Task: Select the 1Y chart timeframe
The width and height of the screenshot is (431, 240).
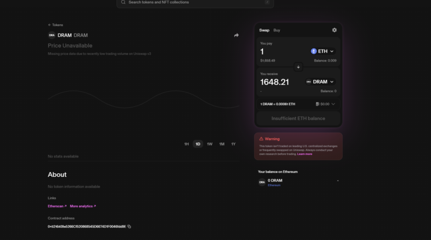Action: point(233,144)
